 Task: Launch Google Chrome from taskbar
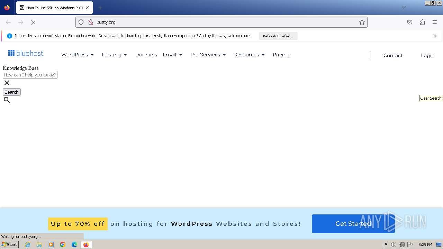coord(63,245)
